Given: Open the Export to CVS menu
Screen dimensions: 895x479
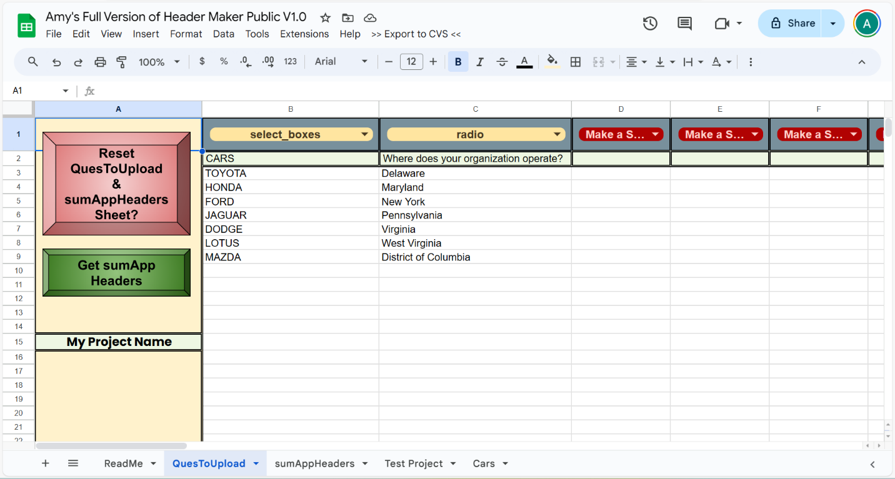Looking at the screenshot, I should pos(416,34).
